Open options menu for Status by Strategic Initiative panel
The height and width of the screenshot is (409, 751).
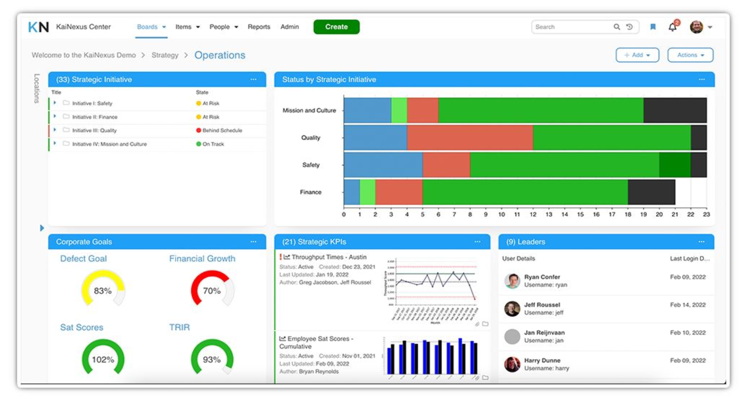tap(702, 80)
